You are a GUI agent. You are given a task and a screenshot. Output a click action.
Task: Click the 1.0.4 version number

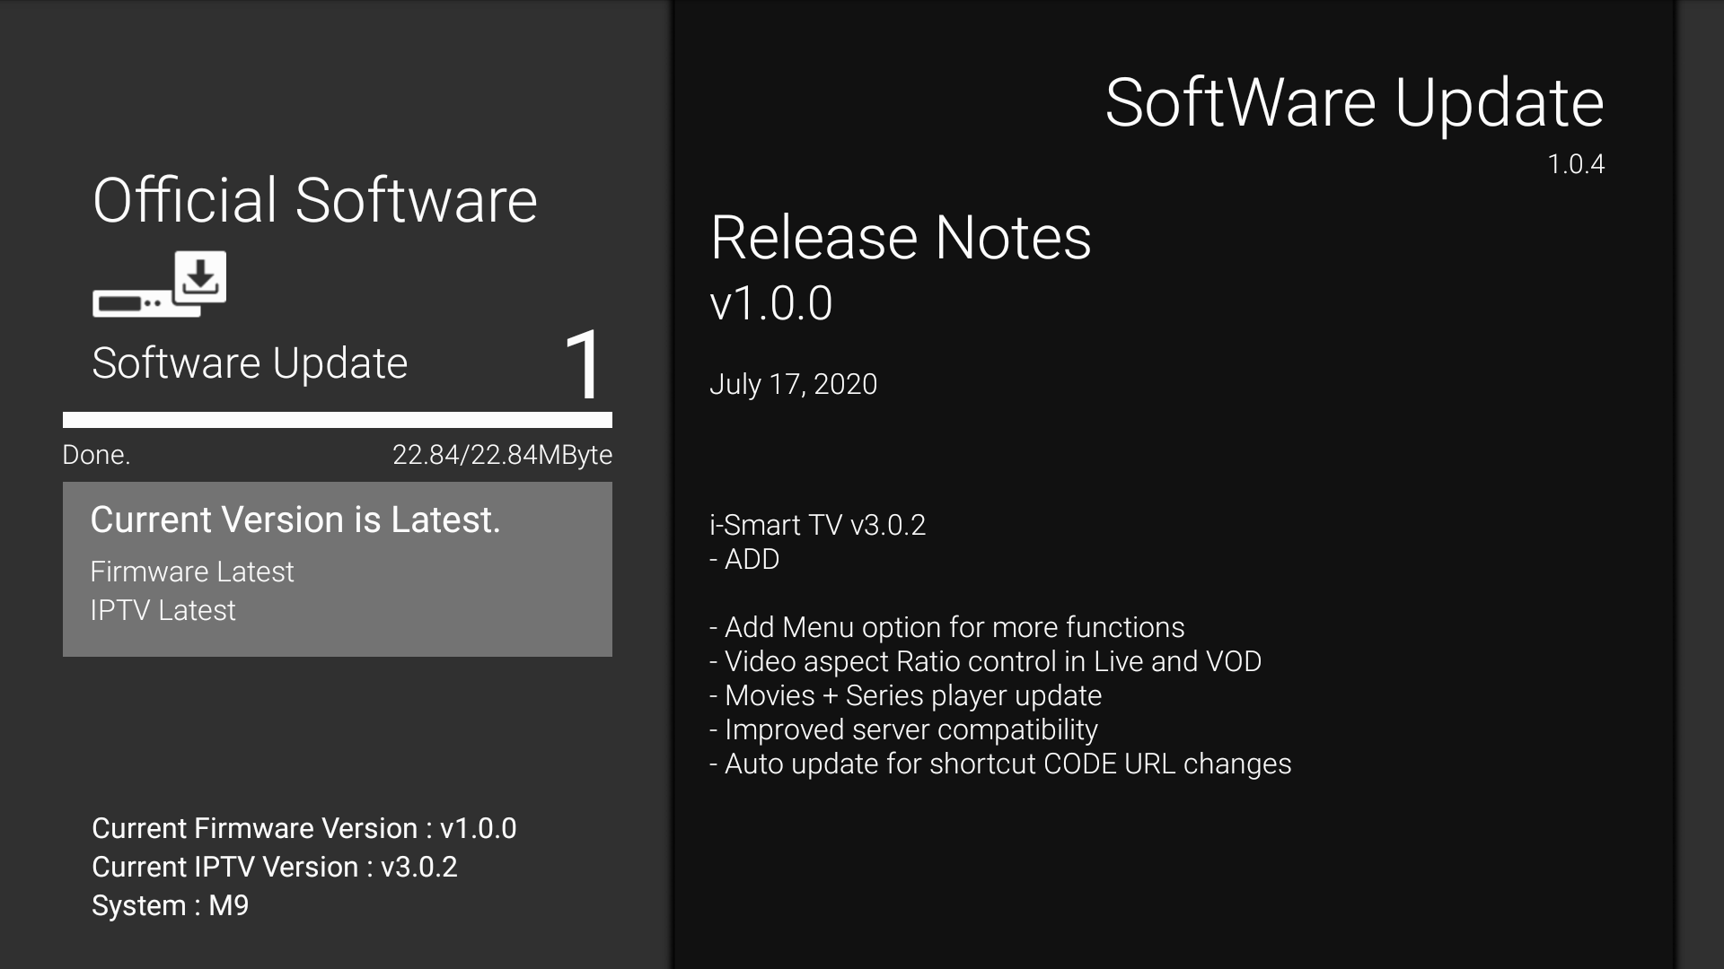[1576, 164]
